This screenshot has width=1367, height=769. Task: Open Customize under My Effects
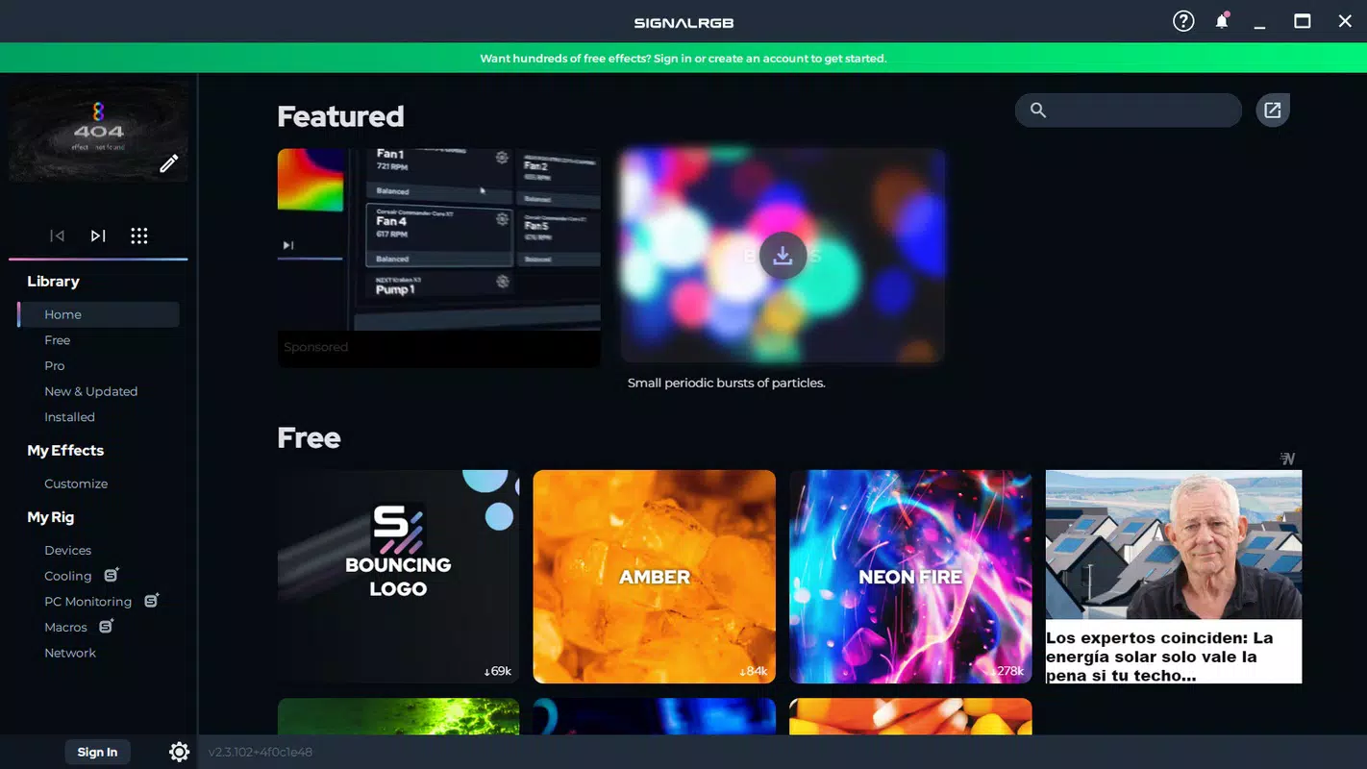coord(76,484)
